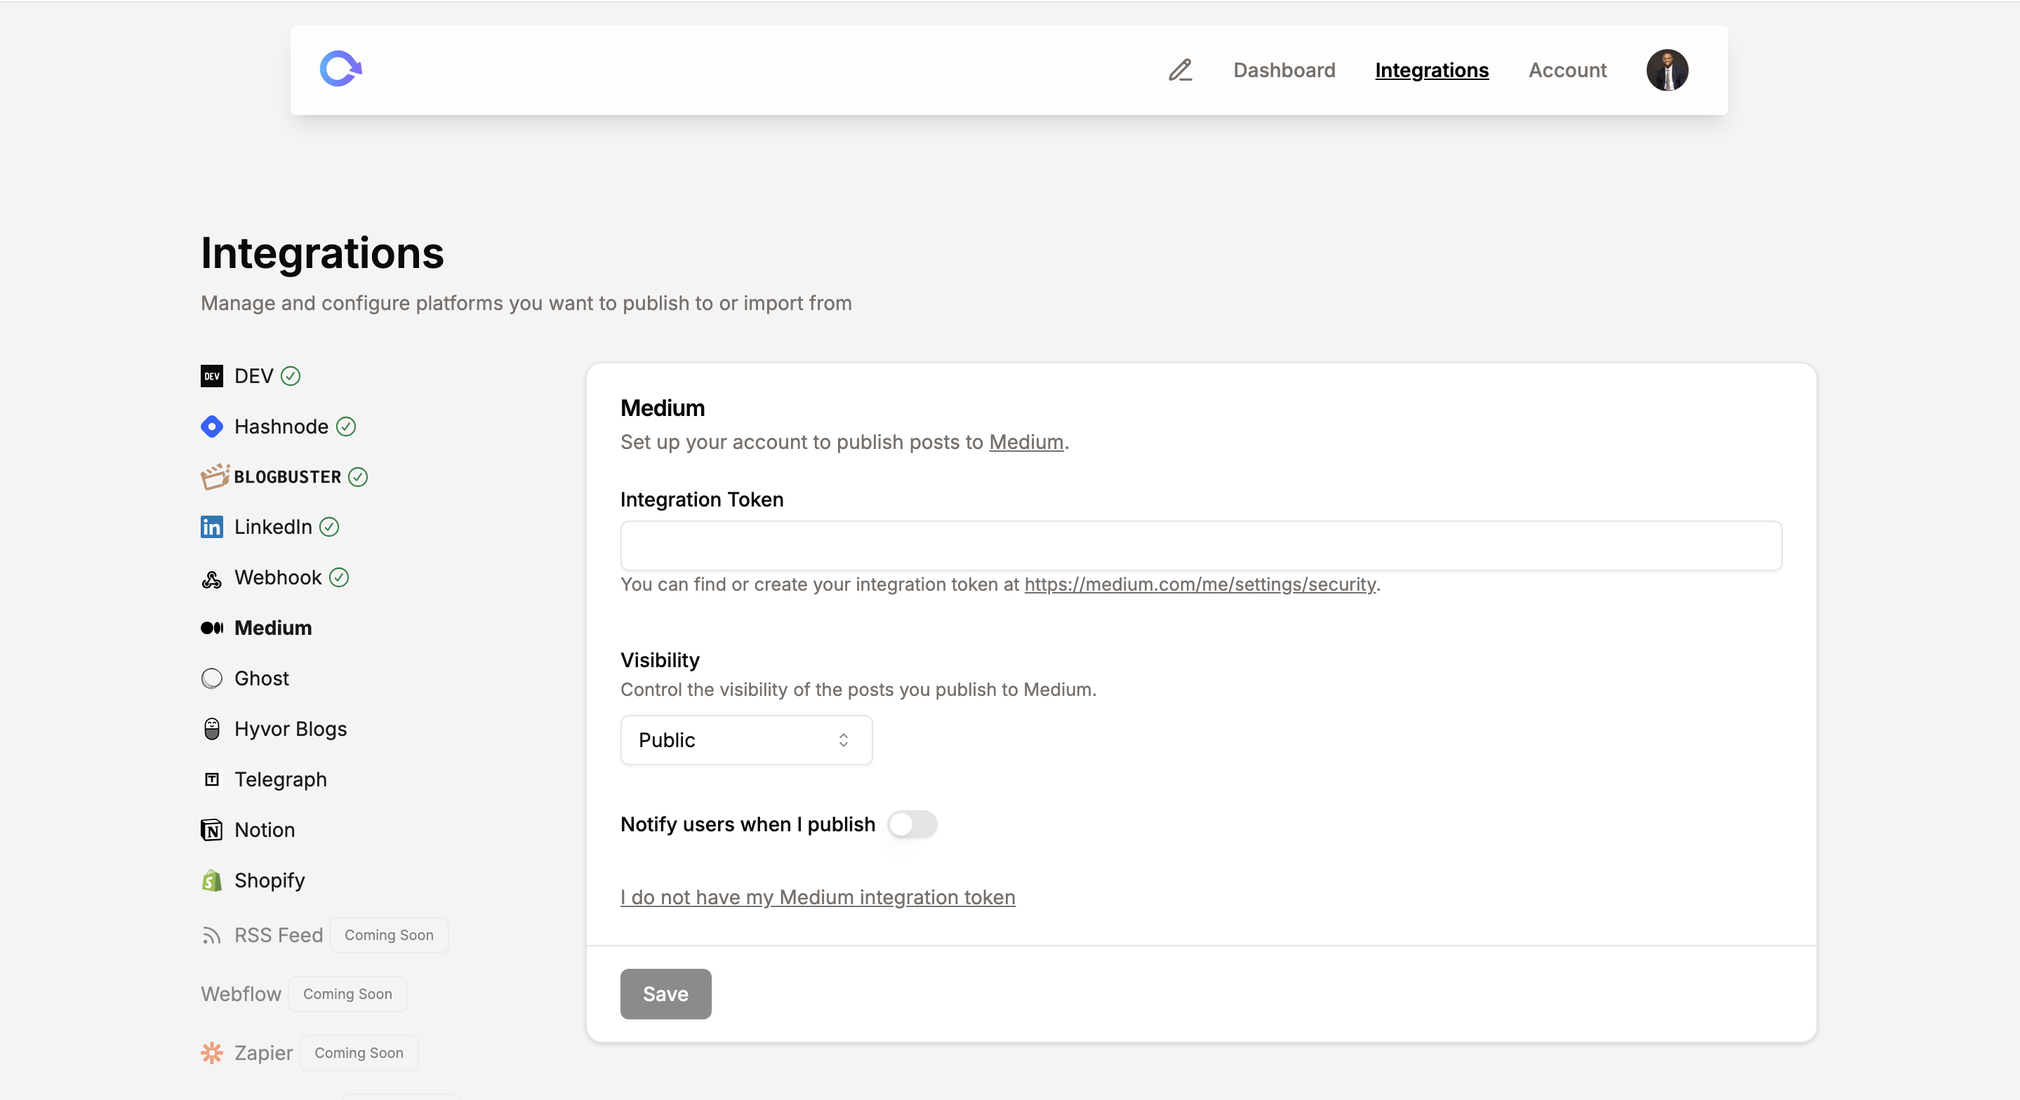
Task: Open the user avatar menu
Action: coord(1667,69)
